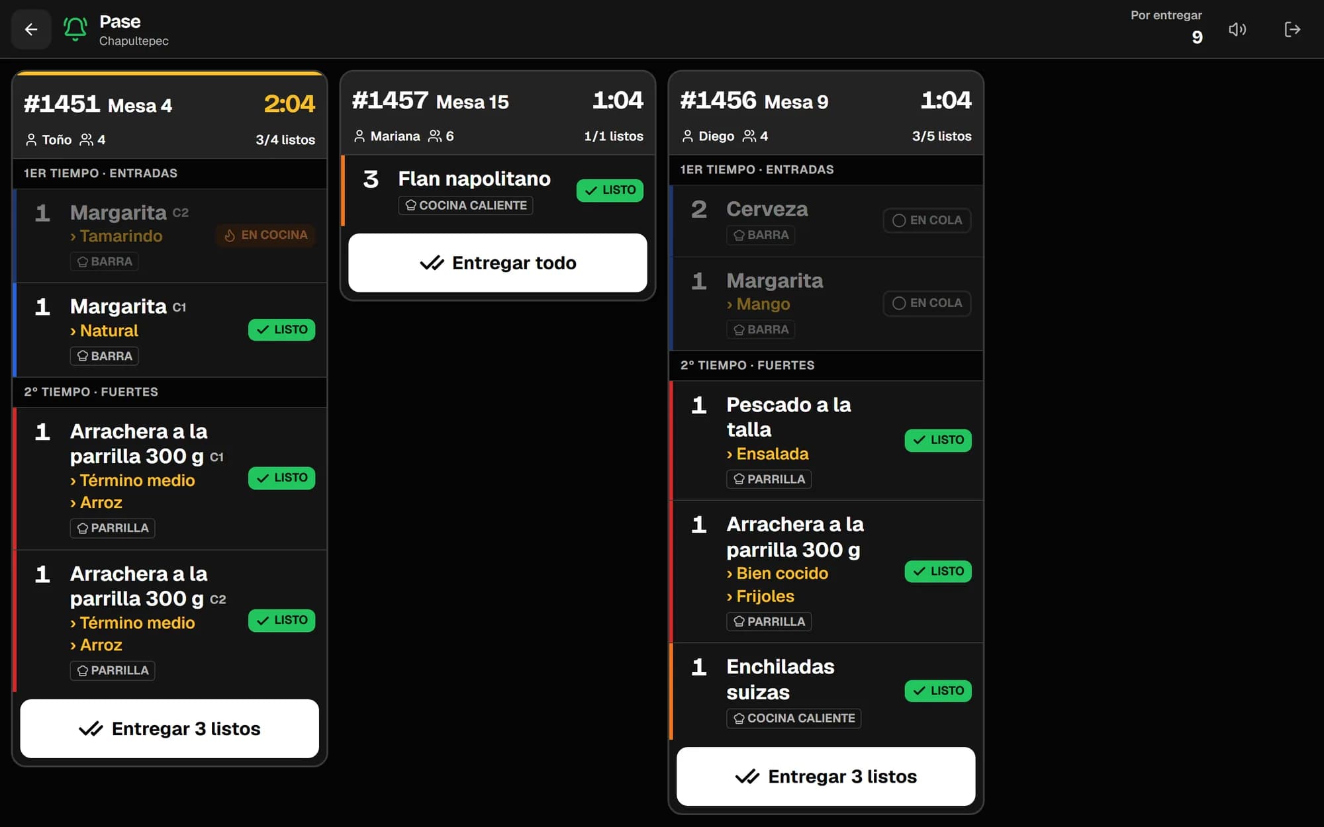Select 2º TIEMPO · FUERTES header on order #1451
Image resolution: width=1324 pixels, height=827 pixels.
pos(169,392)
